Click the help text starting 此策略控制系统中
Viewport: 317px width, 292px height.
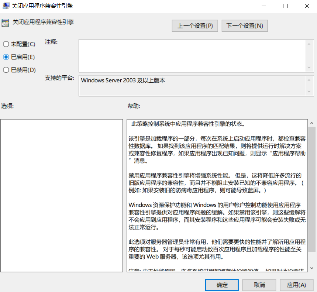click(188, 124)
